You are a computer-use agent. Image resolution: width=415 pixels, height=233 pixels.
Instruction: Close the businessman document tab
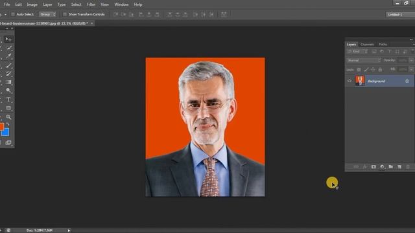tap(92, 23)
